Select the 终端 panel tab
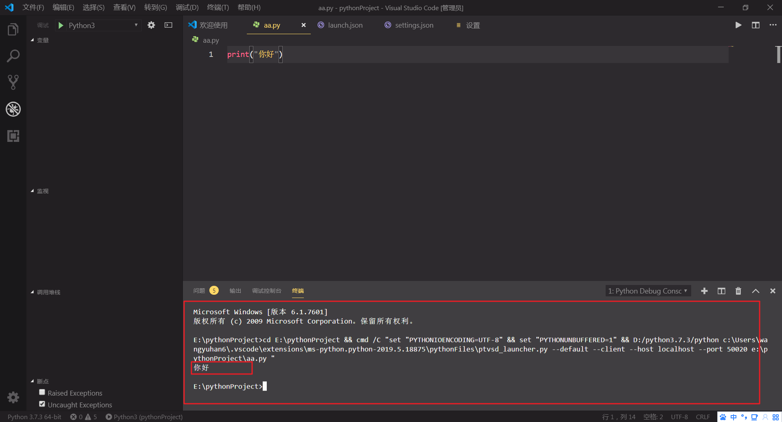This screenshot has width=782, height=422. pos(298,291)
